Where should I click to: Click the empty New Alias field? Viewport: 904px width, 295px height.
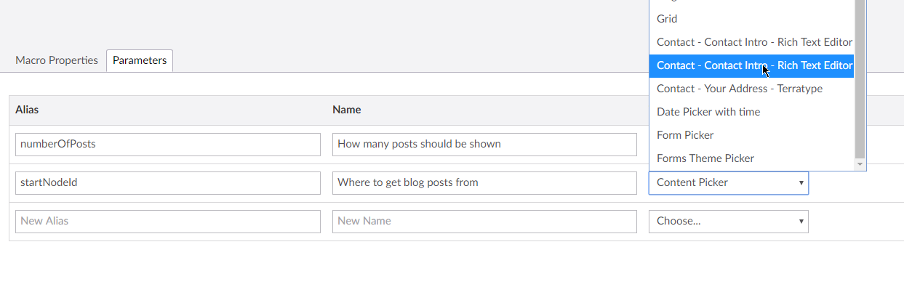[x=168, y=221]
